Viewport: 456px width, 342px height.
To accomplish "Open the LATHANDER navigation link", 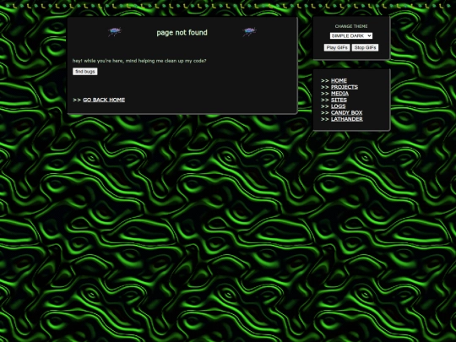I will [x=347, y=119].
